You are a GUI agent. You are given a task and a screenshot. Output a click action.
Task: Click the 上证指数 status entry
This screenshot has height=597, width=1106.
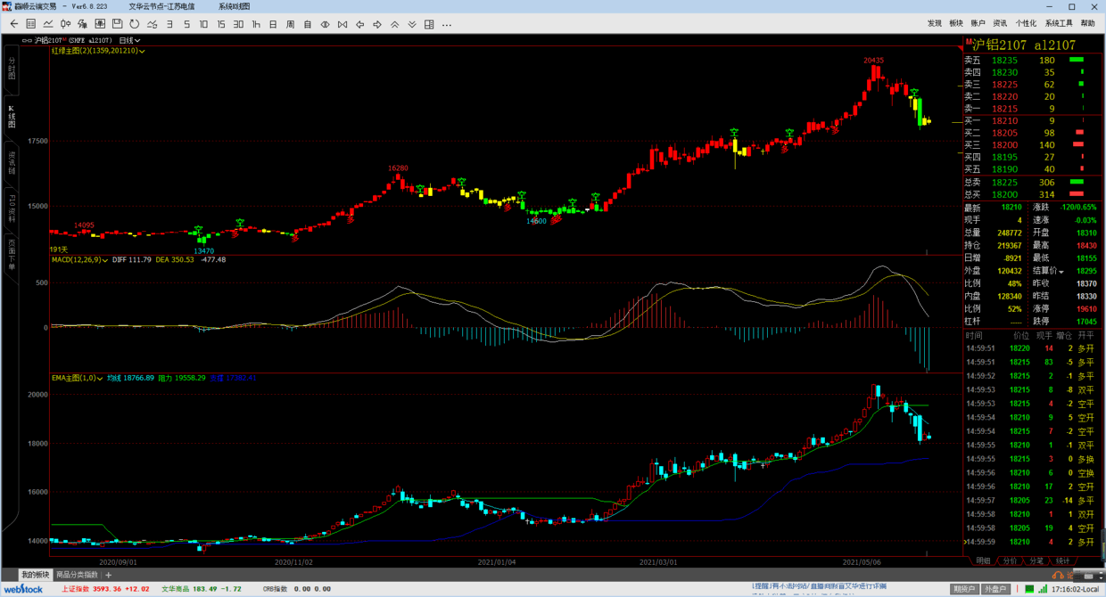(105, 589)
